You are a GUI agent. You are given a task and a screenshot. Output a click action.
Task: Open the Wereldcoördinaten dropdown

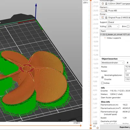coord(112,63)
